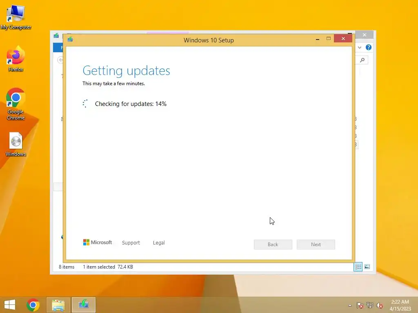This screenshot has height=313, width=418.
Task: Click 'Checking for updates: 14%' text
Action: tap(131, 104)
